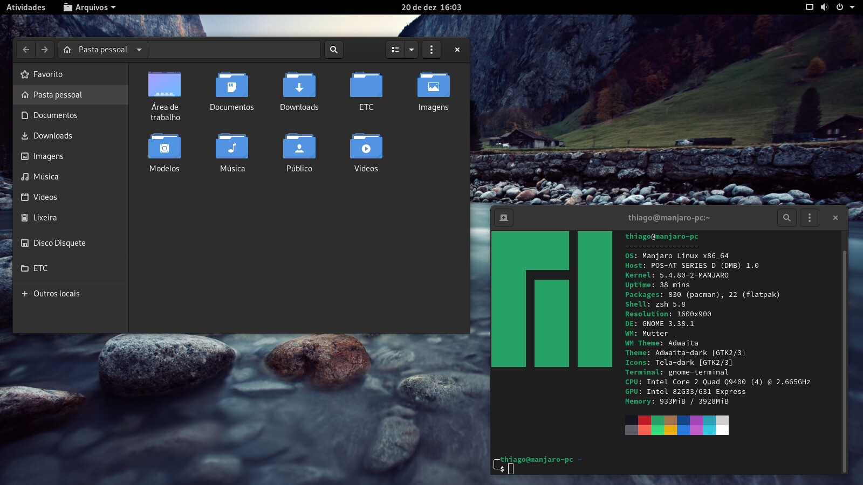Expand the Pasta pessoal path dropdown
The width and height of the screenshot is (863, 485).
coord(139,50)
